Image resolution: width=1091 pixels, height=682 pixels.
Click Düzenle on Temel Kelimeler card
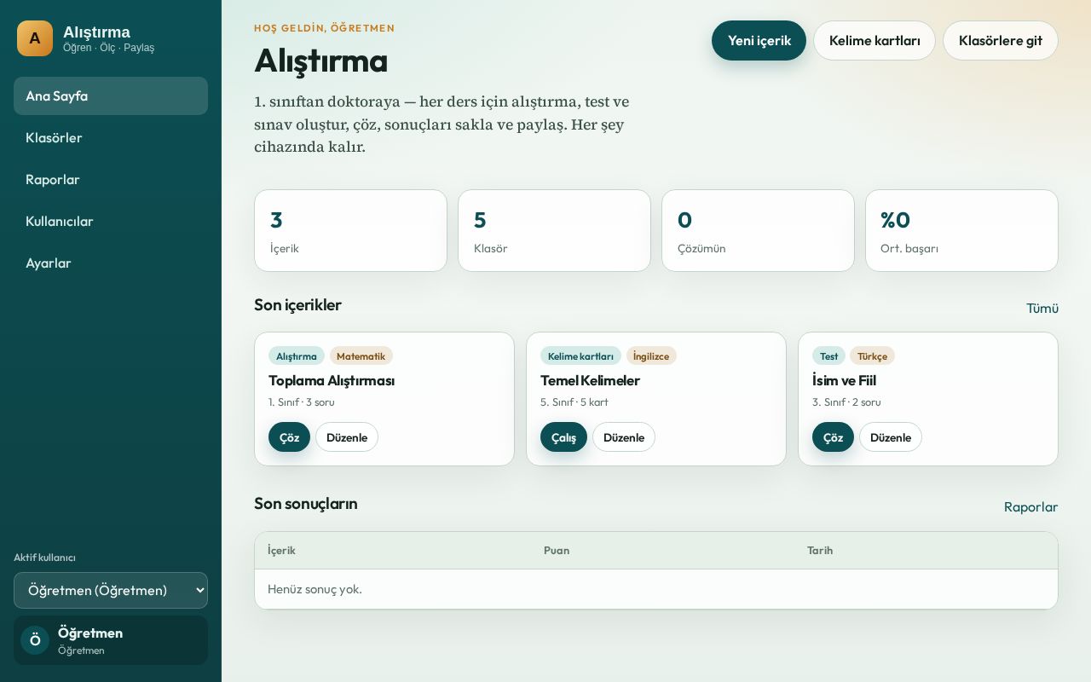[624, 437]
